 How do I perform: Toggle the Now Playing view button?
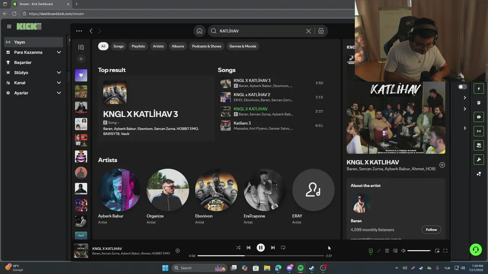371,251
